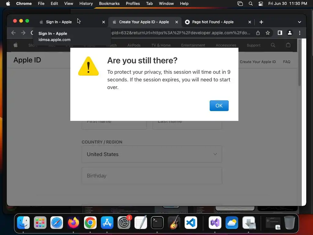This screenshot has height=235, width=313.
Task: Open the Bookmarks menu
Action: coord(109,3)
